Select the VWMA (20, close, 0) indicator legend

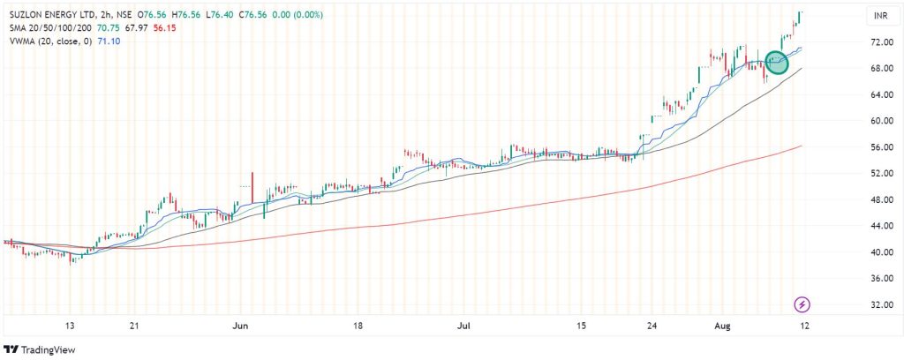click(x=49, y=41)
